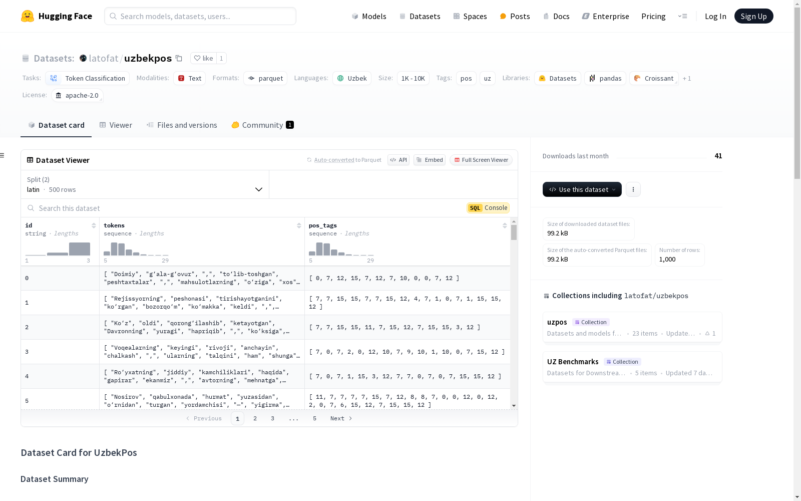Select the parquet format tag
Screen dimensions: 801x501
(265, 78)
